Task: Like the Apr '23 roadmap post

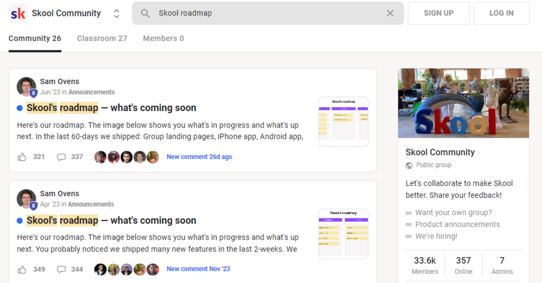Action: [x=22, y=269]
